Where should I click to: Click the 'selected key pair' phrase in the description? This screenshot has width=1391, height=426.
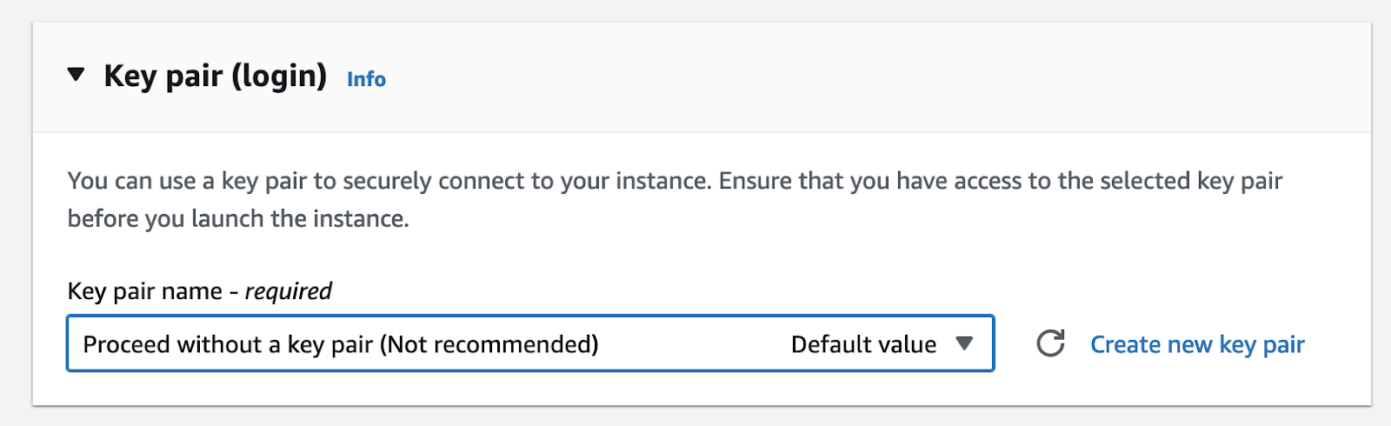pyautogui.click(x=1191, y=181)
